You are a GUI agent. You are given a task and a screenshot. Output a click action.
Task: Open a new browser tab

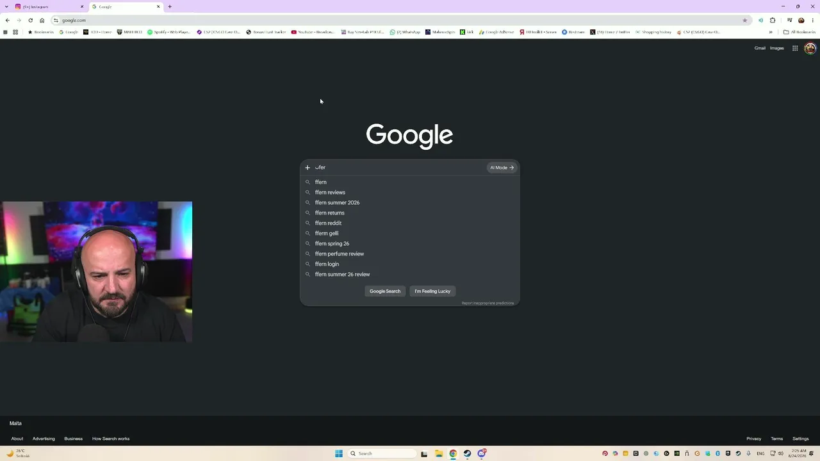(170, 6)
